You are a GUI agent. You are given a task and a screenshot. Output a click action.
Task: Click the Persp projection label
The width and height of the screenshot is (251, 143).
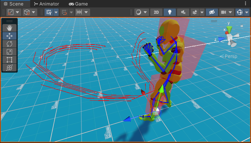(231, 56)
